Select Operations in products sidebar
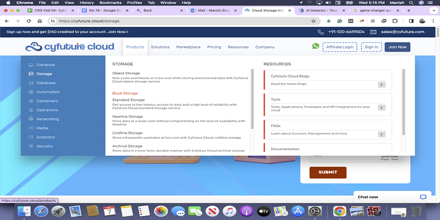The width and height of the screenshot is (440, 220). pos(47,110)
